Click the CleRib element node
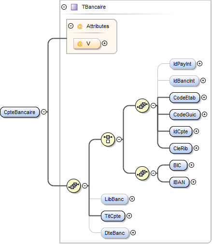Viewport: 212px width, 244px height. [181, 148]
